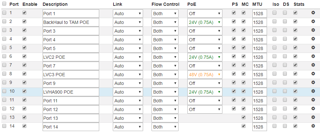Click the gear icon on BackHaul row
The width and height of the screenshot is (320, 133).
[x=313, y=22]
